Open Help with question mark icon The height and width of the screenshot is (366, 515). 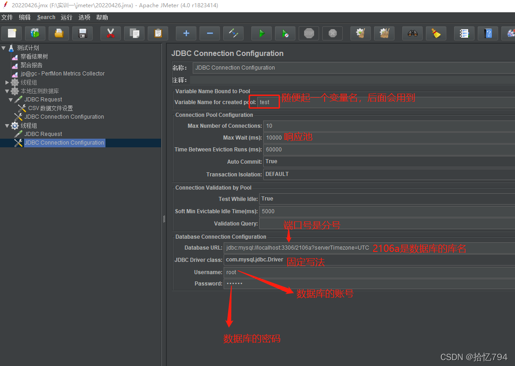[488, 33]
